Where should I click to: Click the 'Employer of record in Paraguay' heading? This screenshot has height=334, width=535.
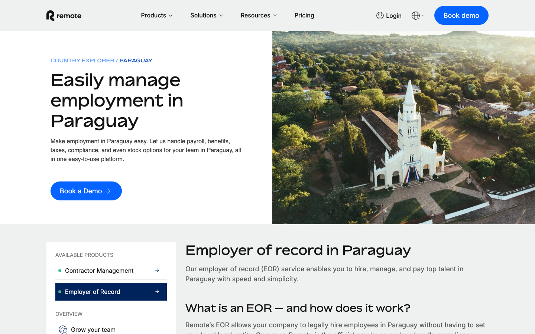point(298,250)
